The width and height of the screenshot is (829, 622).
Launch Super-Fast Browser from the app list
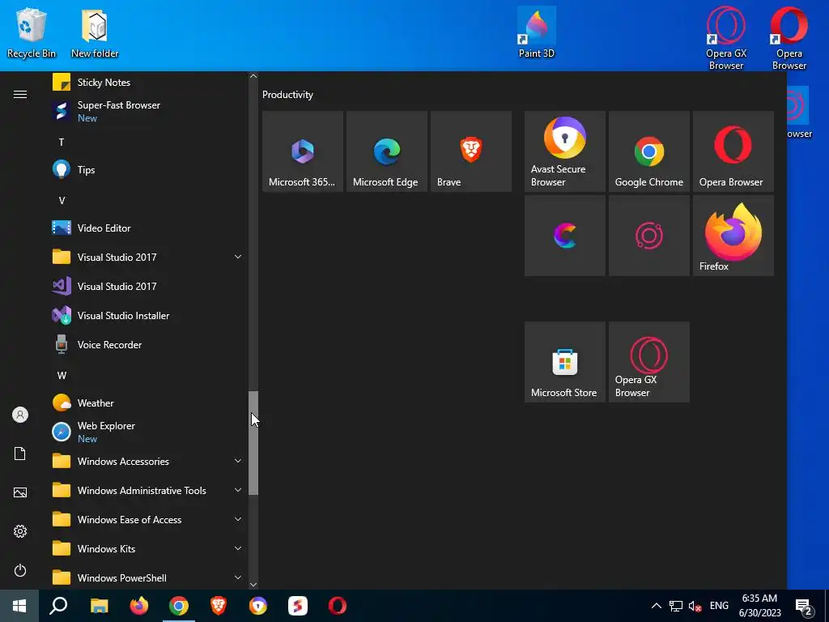[x=147, y=111]
